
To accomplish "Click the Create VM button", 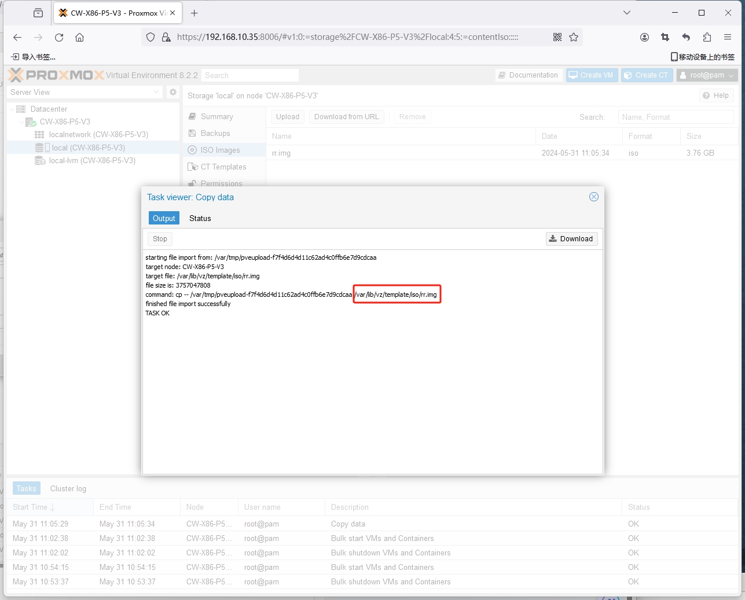I will [x=592, y=75].
